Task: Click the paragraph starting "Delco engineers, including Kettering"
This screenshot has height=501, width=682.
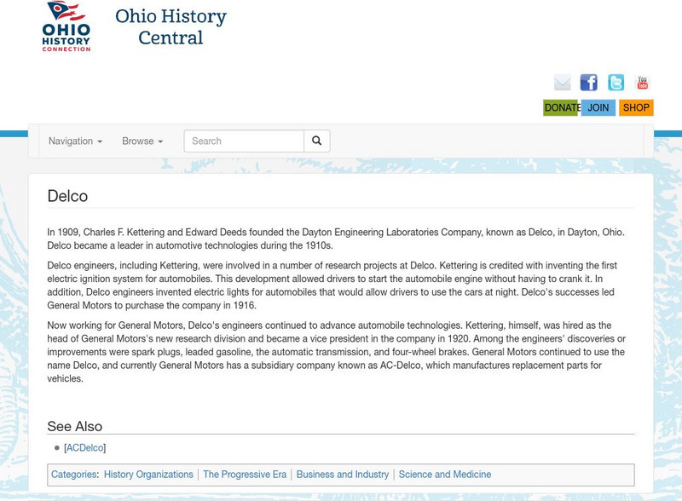Action: (x=332, y=285)
